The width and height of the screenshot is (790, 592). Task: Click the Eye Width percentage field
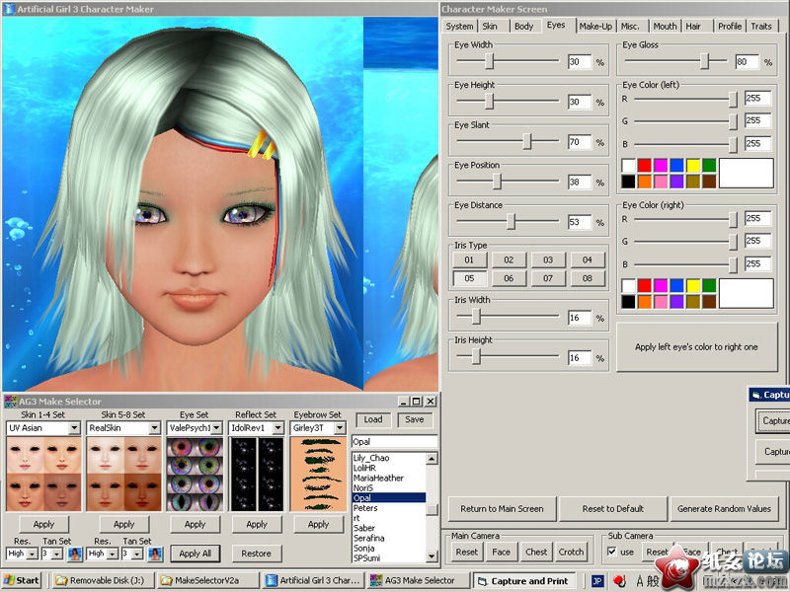pos(579,62)
